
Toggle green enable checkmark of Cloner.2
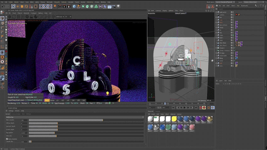click(x=234, y=48)
